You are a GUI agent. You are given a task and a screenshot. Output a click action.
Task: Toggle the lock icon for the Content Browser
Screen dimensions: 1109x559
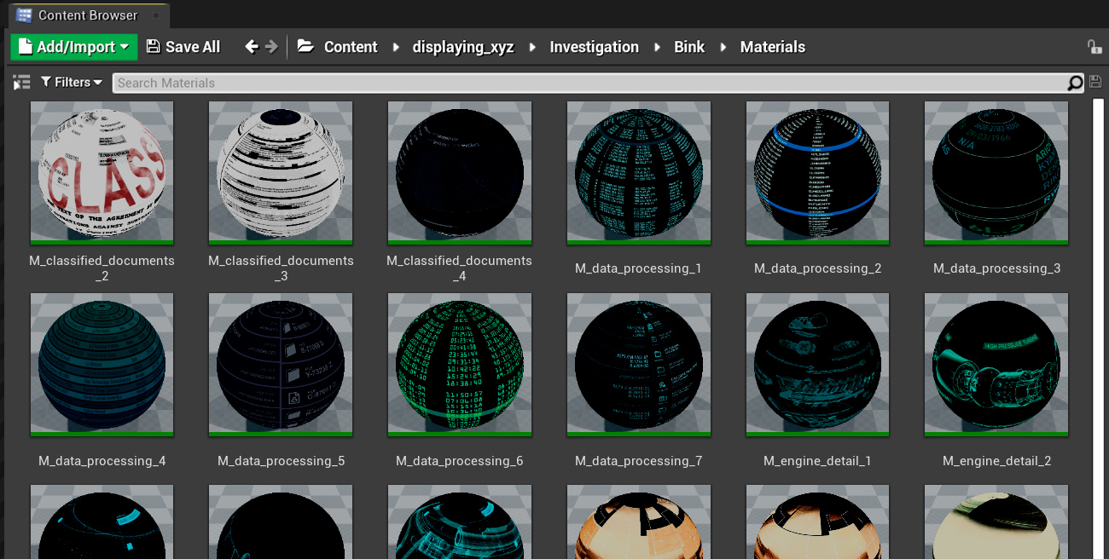pos(1094,47)
